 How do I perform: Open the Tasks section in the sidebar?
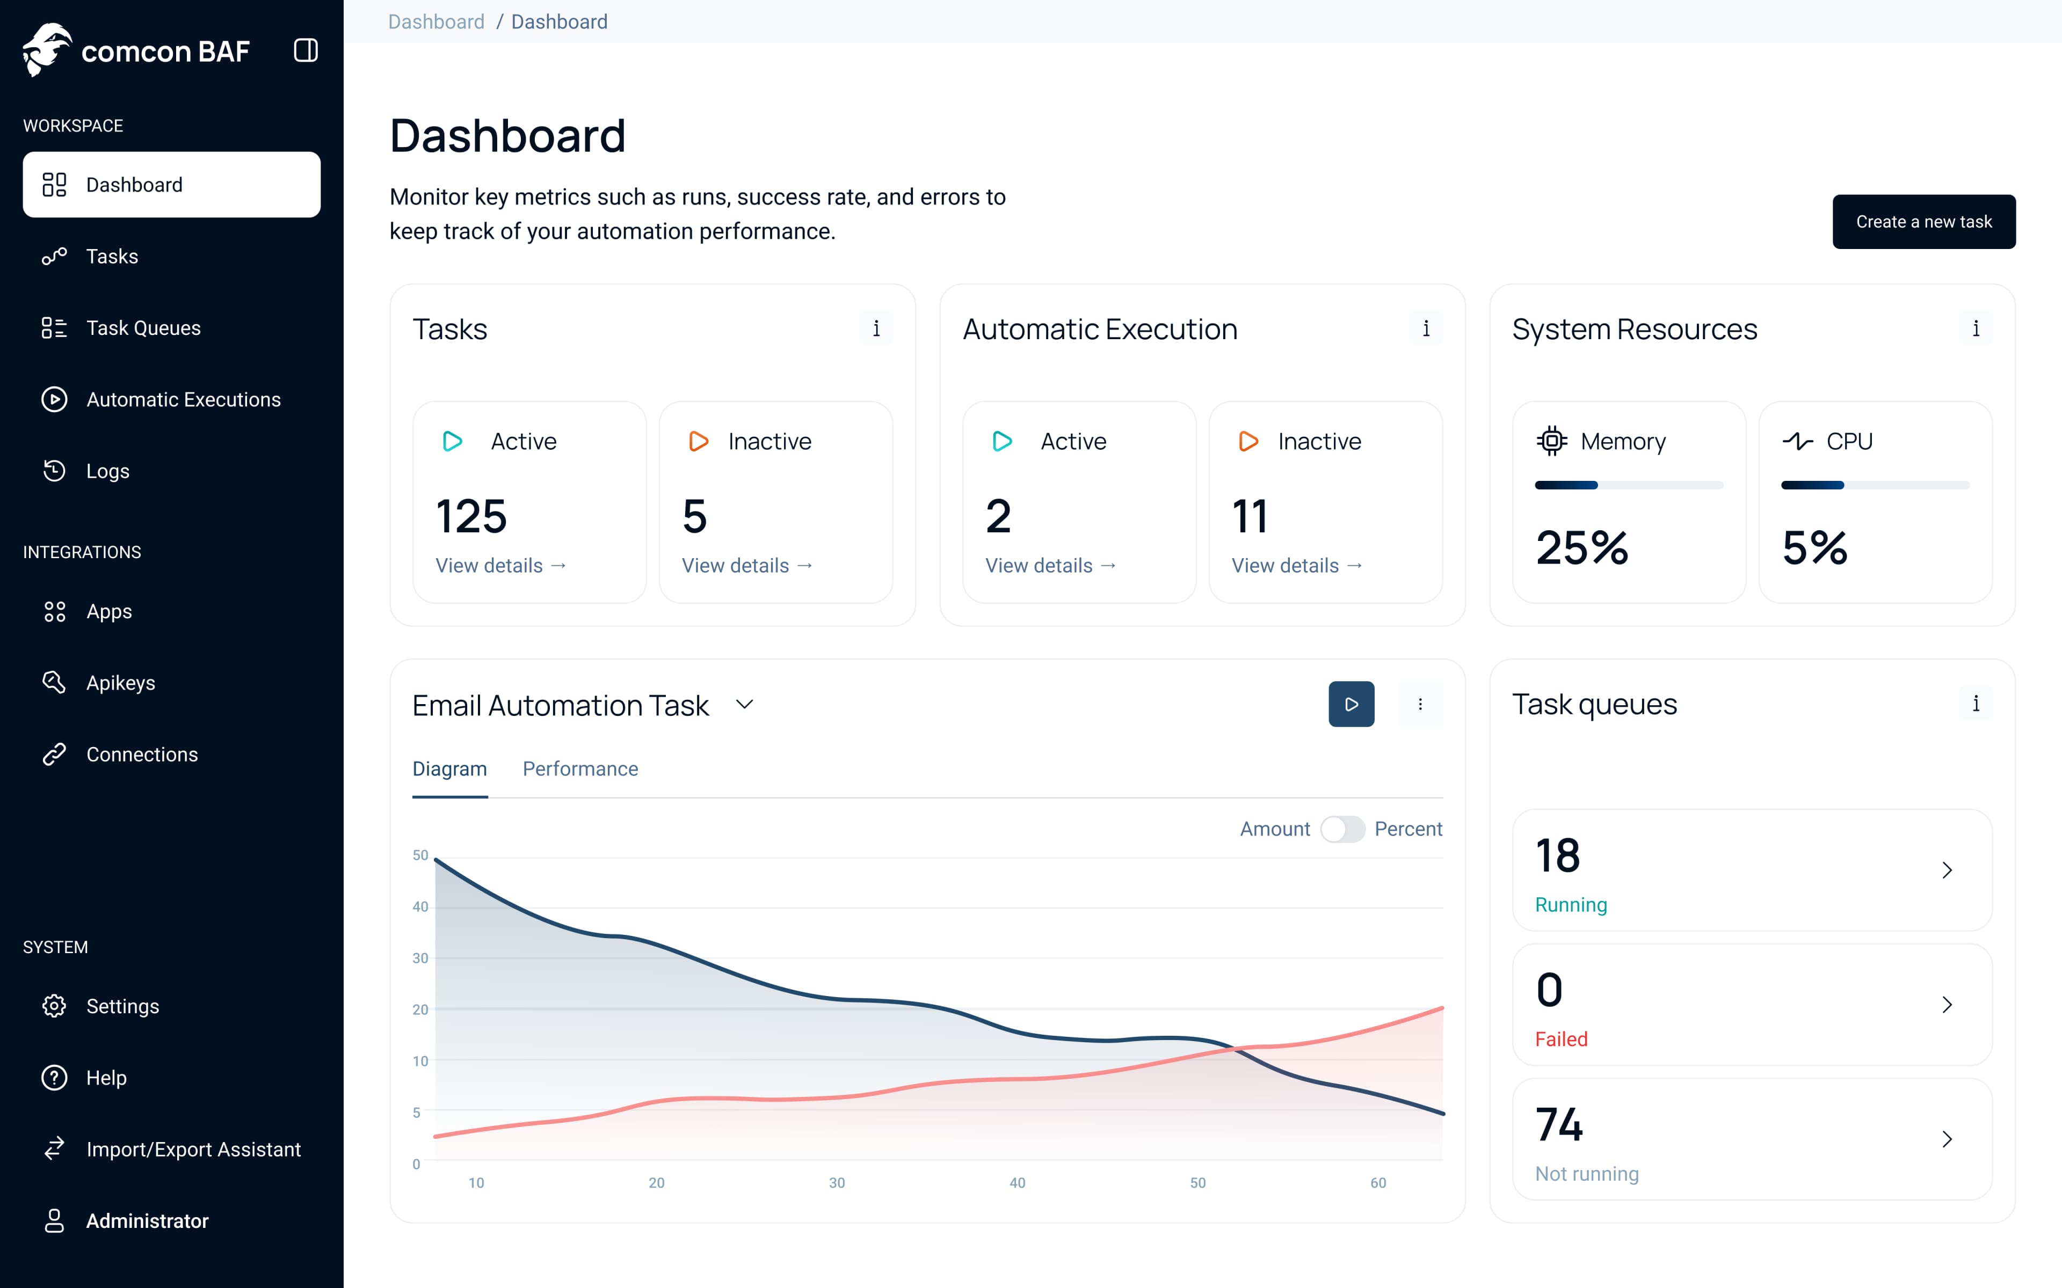(112, 255)
